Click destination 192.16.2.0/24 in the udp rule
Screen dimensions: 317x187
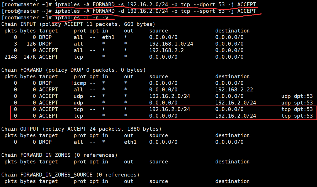point(236,103)
